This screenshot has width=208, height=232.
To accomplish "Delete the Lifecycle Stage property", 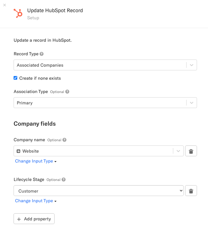I will pyautogui.click(x=191, y=191).
